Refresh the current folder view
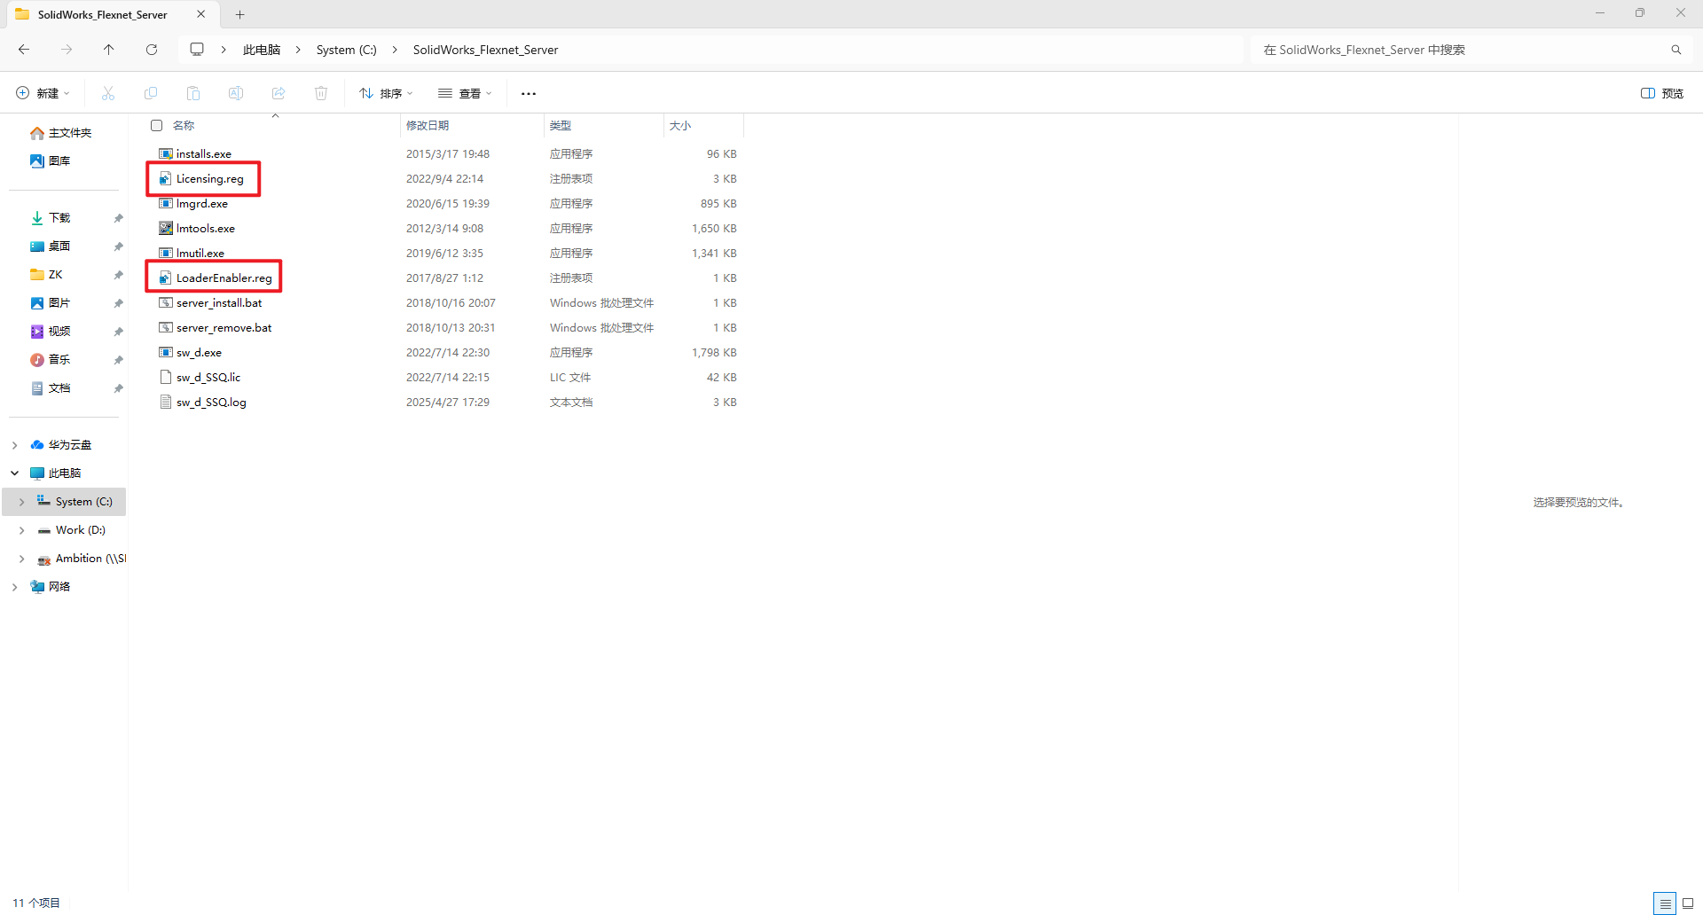 [152, 50]
